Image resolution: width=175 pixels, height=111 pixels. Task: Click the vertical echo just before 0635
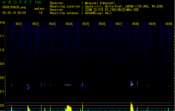pos(83,85)
